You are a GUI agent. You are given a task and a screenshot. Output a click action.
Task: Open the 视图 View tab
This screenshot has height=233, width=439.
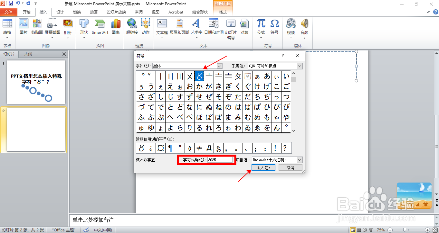coord(156,12)
